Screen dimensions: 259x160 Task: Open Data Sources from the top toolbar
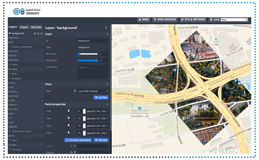[x=165, y=19]
